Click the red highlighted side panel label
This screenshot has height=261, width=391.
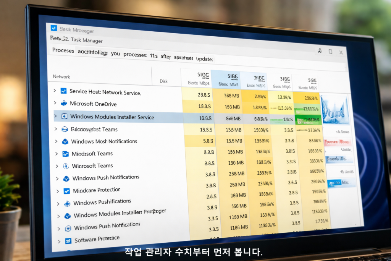(338, 142)
